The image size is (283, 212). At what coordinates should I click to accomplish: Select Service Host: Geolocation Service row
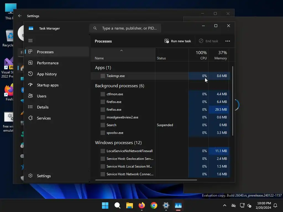[x=160, y=159]
